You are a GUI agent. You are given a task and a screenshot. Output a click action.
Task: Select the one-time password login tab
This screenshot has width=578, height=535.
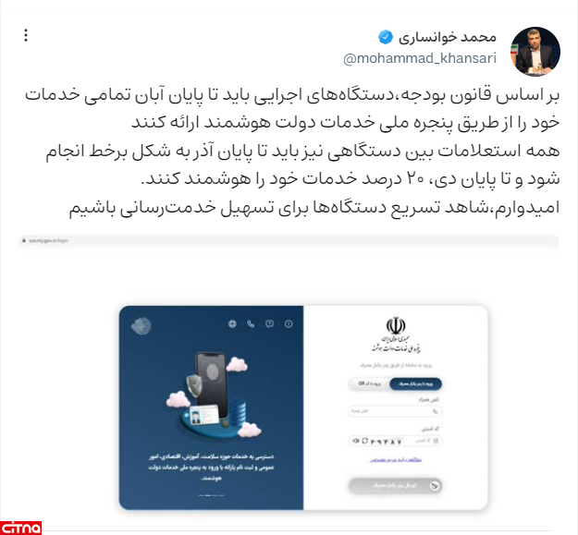pyautogui.click(x=415, y=383)
